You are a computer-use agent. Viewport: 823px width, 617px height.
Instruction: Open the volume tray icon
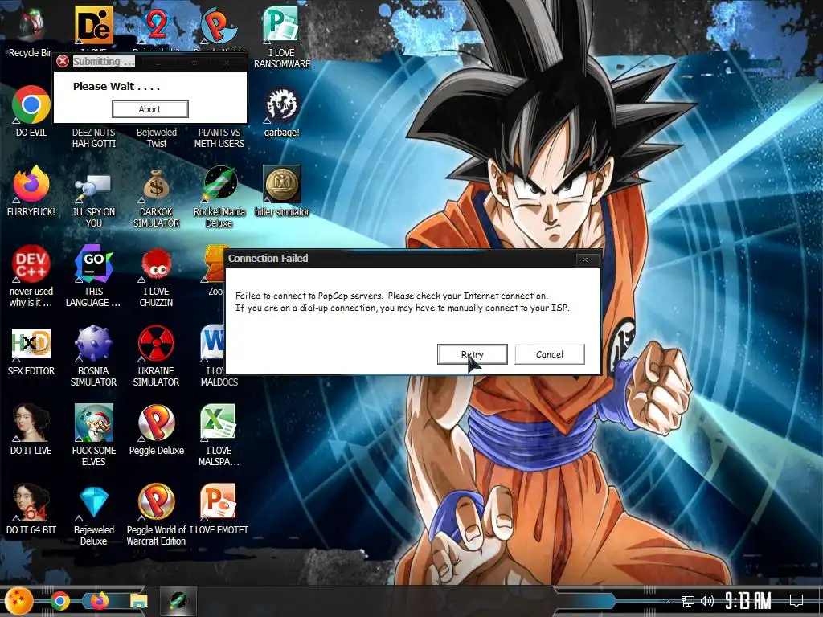(x=707, y=601)
